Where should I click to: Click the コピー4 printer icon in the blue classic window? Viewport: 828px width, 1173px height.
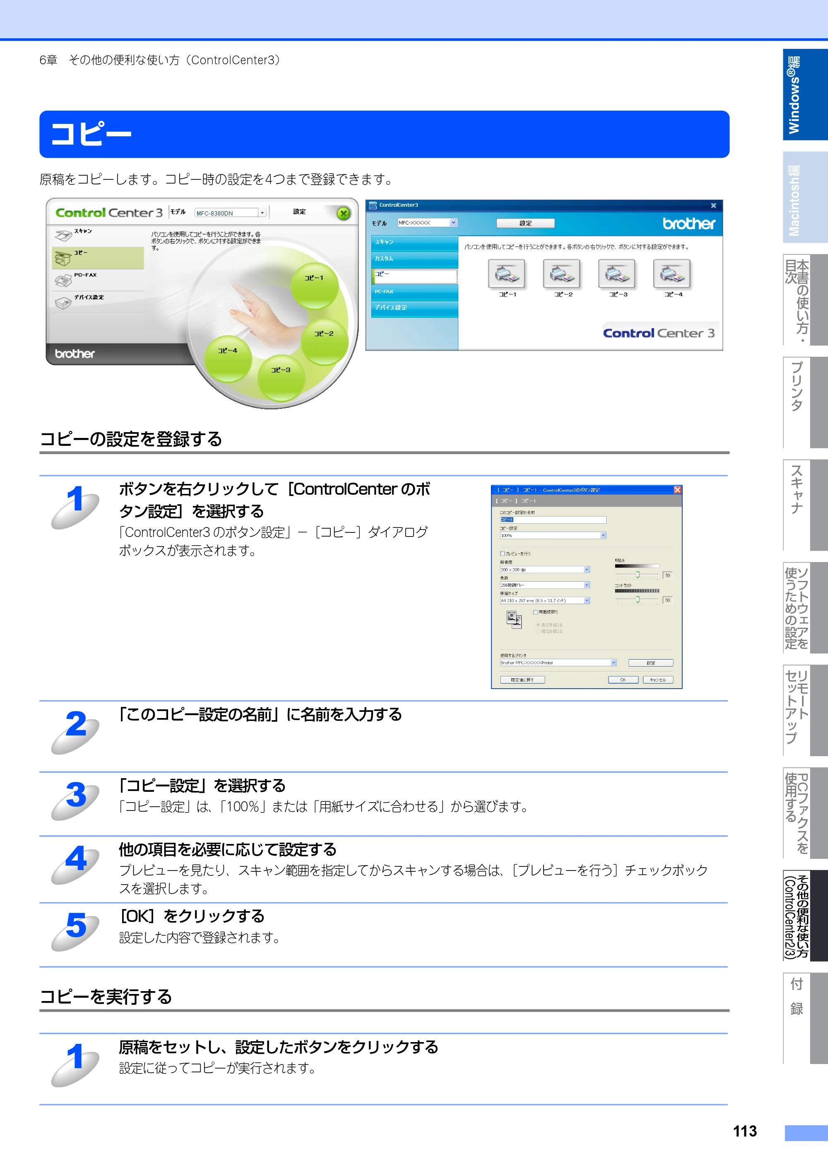672,274
